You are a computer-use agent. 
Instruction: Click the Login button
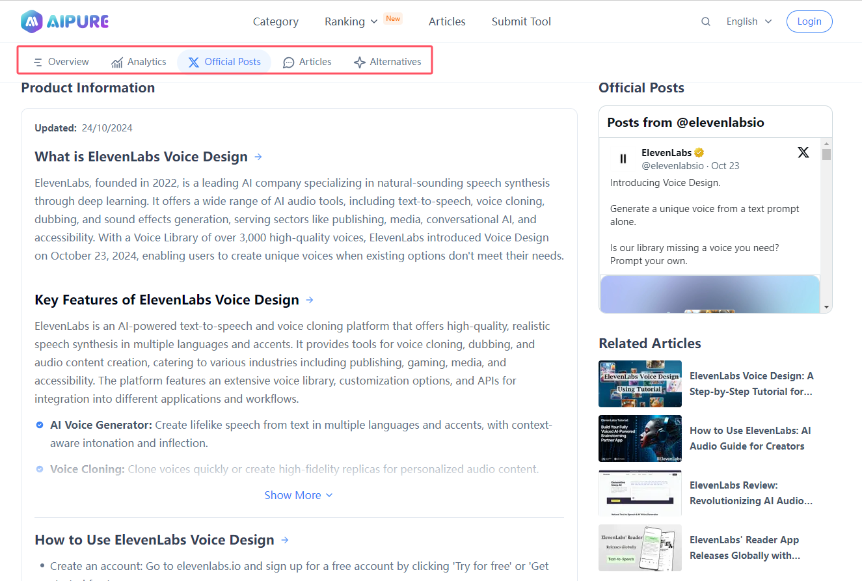click(x=809, y=21)
